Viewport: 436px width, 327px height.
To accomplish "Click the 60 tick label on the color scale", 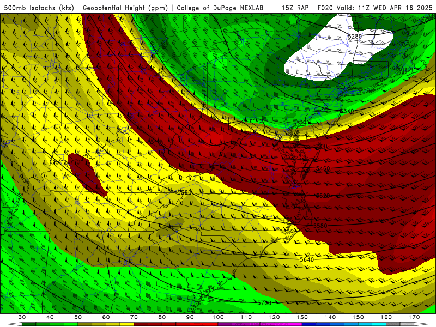I will (106, 317).
